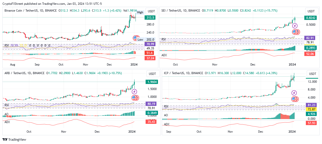Screen dimensions: 322x144
Task: Click the US flag icon on SEI chart
Action: click(x=296, y=32)
